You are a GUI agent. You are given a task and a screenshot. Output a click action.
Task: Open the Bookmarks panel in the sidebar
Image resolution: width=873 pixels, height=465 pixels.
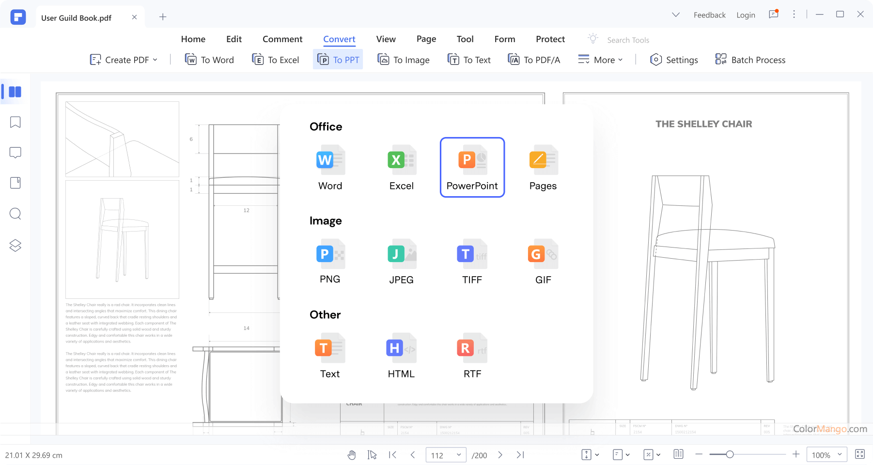coord(15,122)
